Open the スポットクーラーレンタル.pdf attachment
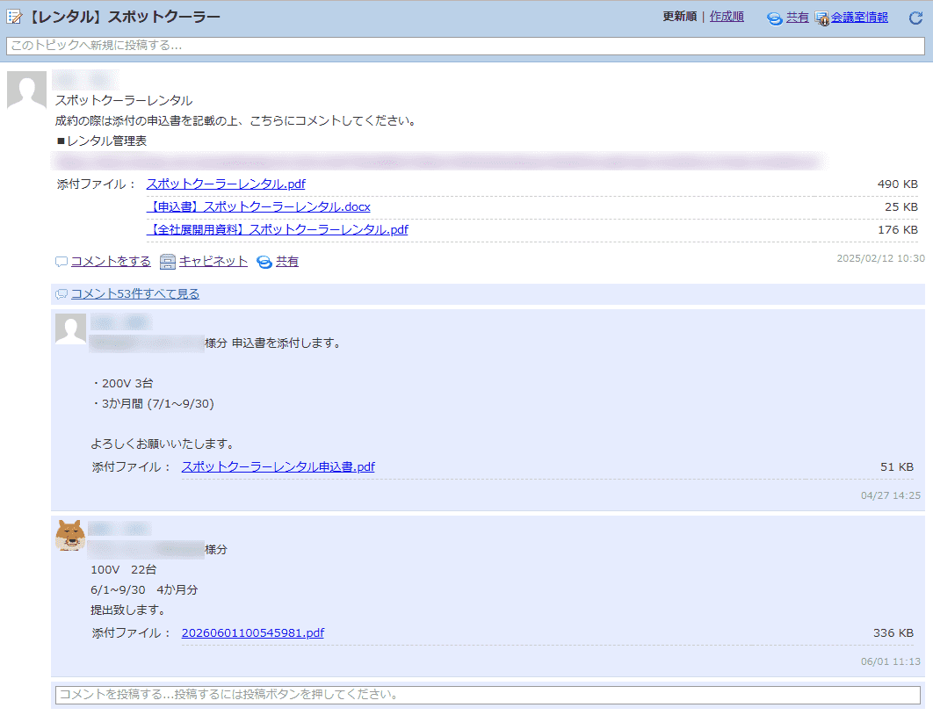 [x=226, y=184]
